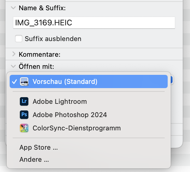Choose Adobe Photoshop 2024 menu entry text
Screen dimensions: 190x172
pos(70,115)
